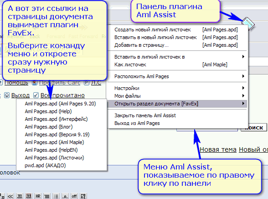Expand 'Вставить в липкий листочек в' submenu arrow
Screen dimensions: 268x199
(243, 56)
